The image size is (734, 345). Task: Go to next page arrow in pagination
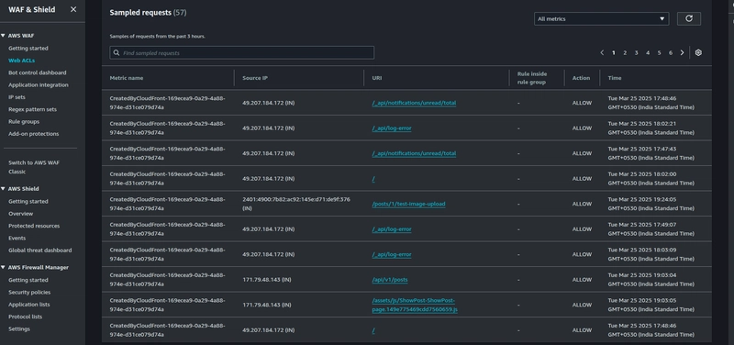(x=682, y=53)
